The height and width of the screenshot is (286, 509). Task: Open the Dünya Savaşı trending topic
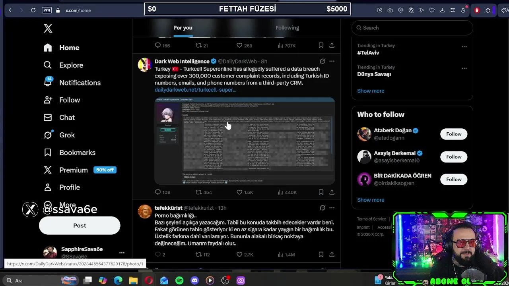(374, 74)
